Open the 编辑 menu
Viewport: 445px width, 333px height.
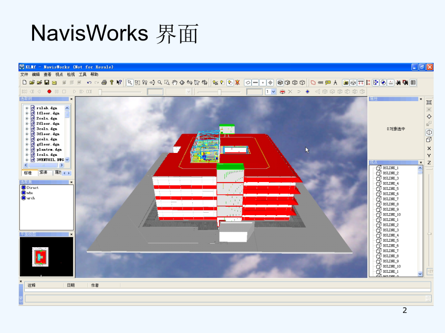point(36,74)
